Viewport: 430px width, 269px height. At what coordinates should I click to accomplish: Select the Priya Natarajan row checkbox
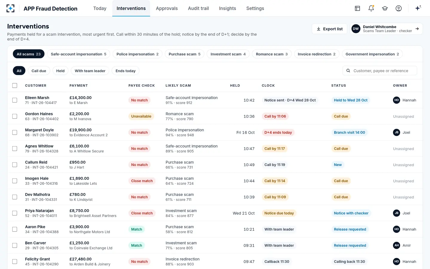tap(15, 213)
